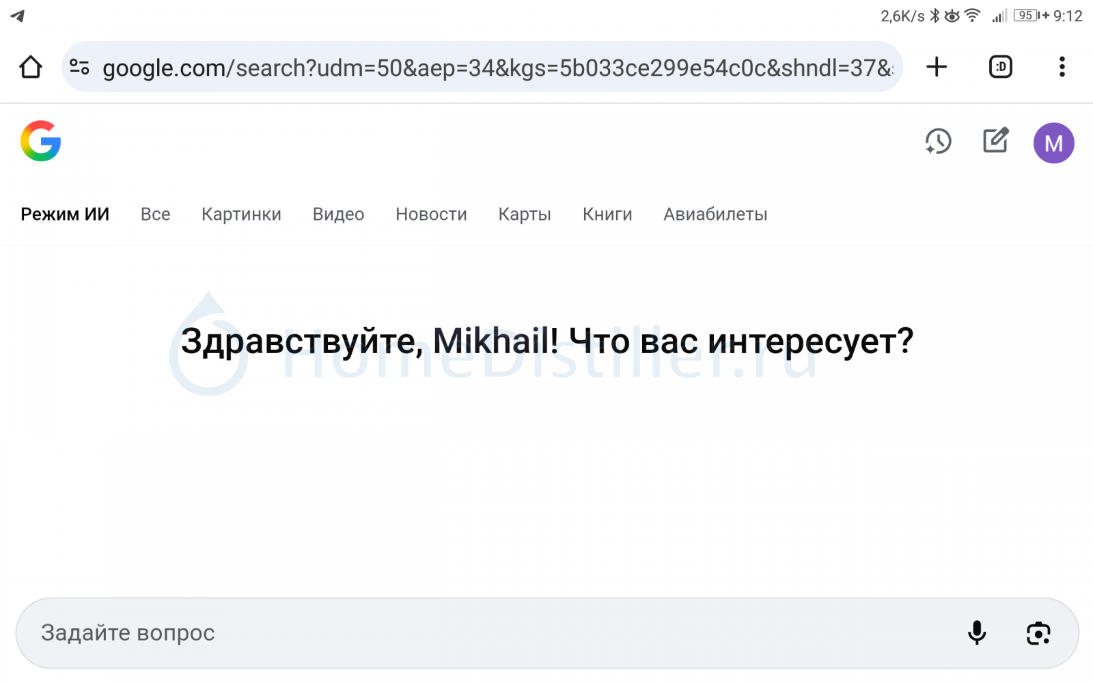
Task: Open the Авиабилеты tab
Action: pos(715,214)
